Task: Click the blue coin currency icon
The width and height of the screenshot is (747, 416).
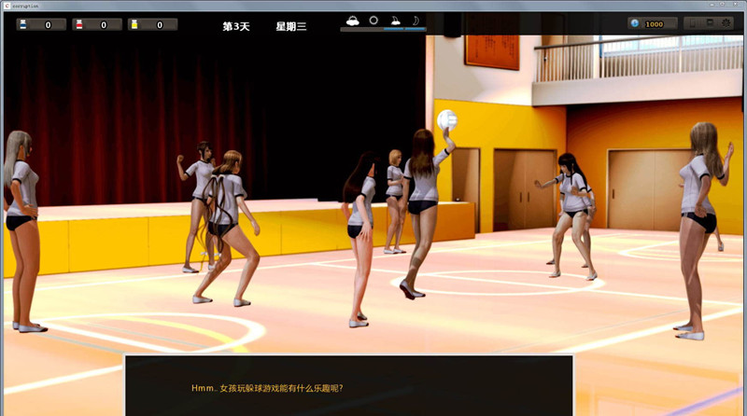Action: [635, 23]
